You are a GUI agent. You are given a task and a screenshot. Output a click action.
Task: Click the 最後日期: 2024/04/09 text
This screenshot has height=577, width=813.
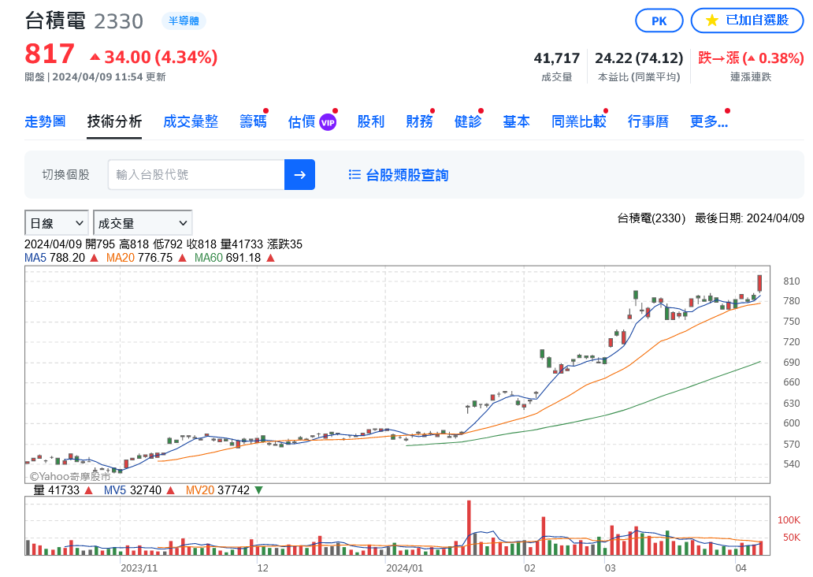tap(749, 218)
